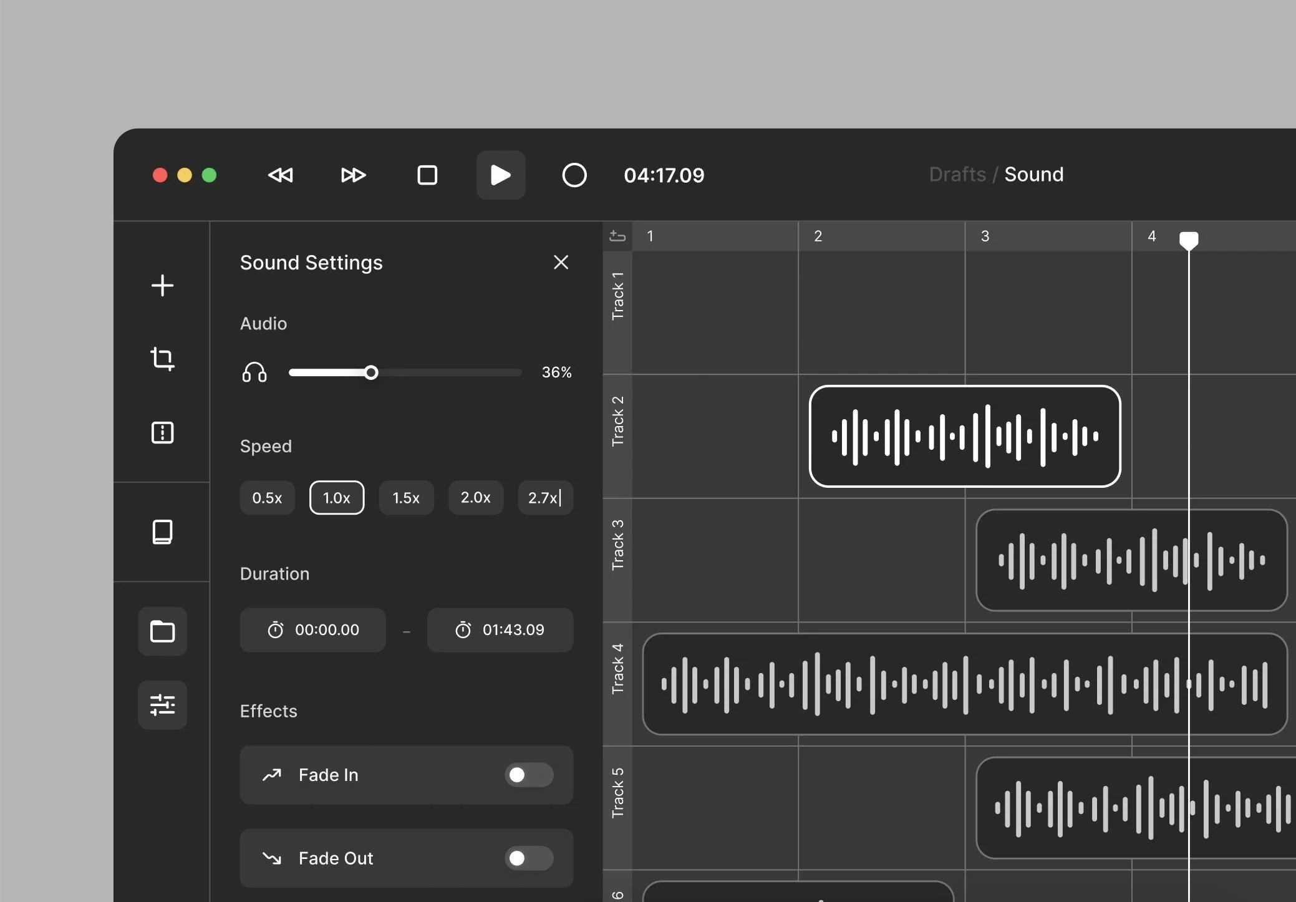Click the add-track icon above Track 1

click(617, 236)
